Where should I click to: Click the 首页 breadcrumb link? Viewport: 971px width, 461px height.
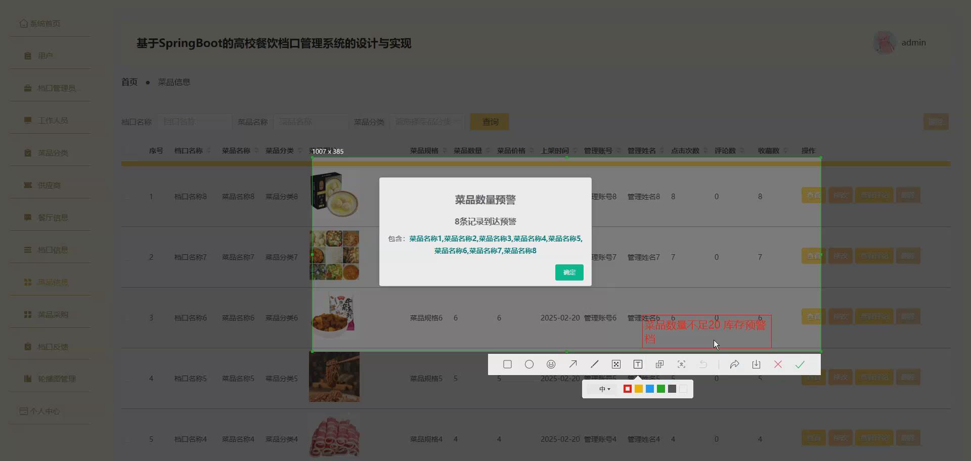(x=129, y=82)
